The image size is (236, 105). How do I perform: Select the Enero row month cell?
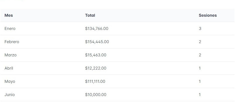tap(10, 29)
